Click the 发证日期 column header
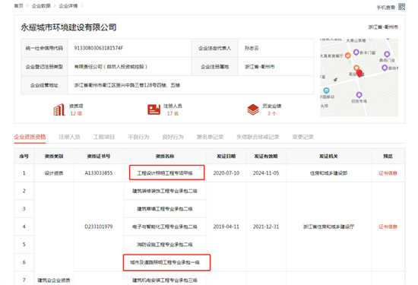 click(x=226, y=157)
